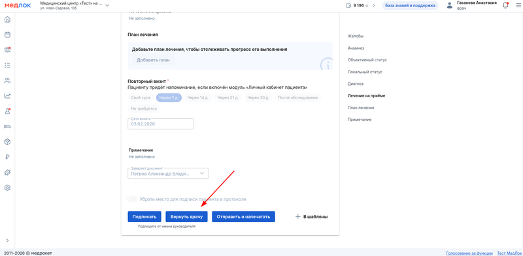Click the user name Гасанова Анастасия
523x256 pixels.
(477, 3)
